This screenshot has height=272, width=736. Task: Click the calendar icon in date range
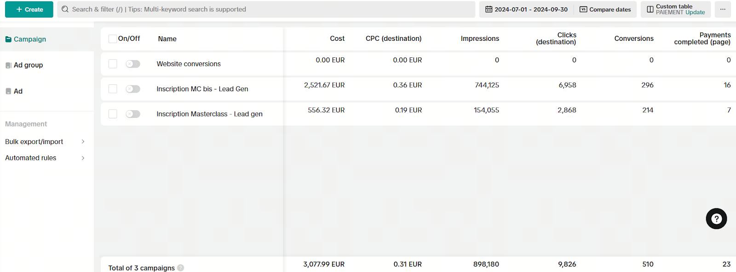[489, 9]
